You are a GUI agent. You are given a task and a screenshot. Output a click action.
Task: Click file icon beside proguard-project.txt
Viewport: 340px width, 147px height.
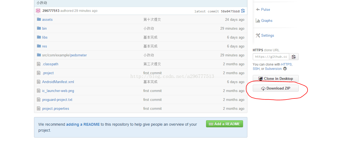point(39,100)
